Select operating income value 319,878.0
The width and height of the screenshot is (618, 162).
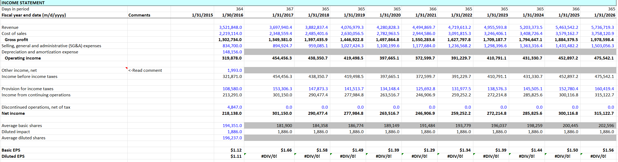[x=232, y=58]
